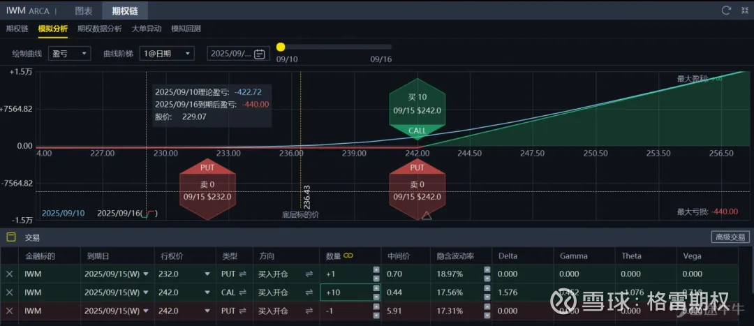Viewport: 754px width, 326px height.
Task: Switch to the 图表 tab
Action: [84, 10]
